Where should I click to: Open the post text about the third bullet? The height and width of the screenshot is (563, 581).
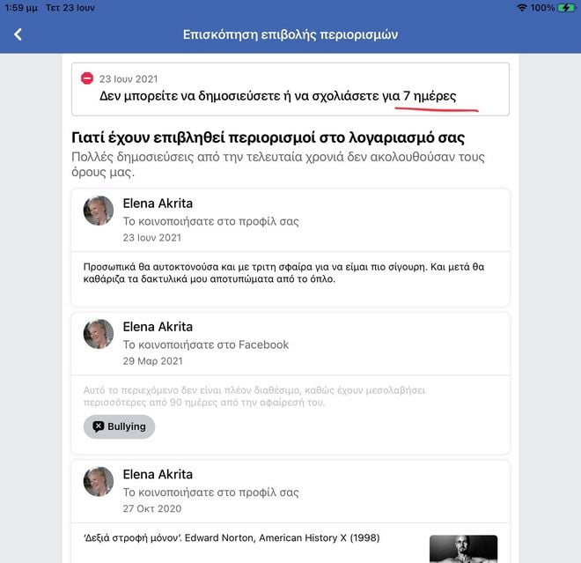pos(283,272)
